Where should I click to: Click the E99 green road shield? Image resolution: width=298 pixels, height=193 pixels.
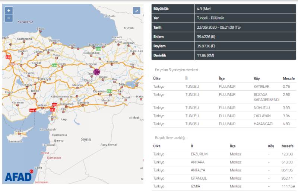(x=110, y=91)
